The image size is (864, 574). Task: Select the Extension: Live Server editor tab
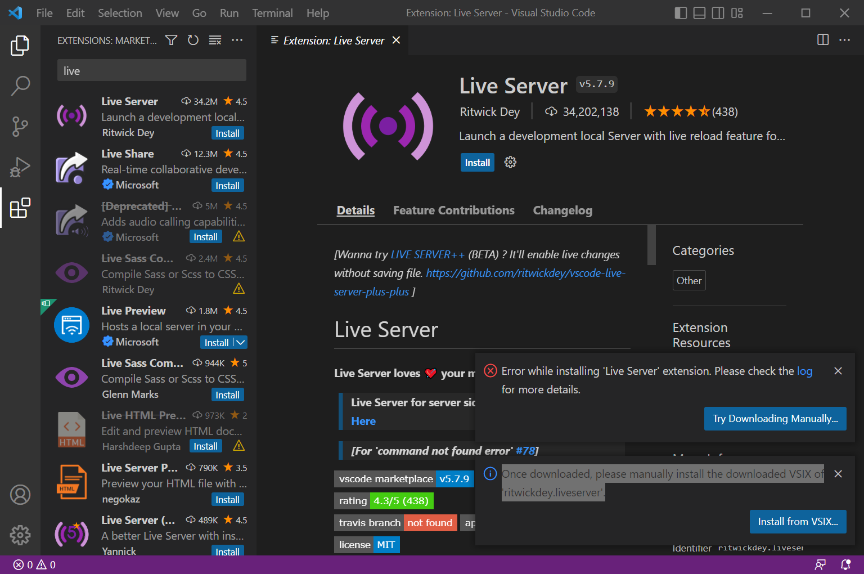coord(334,40)
